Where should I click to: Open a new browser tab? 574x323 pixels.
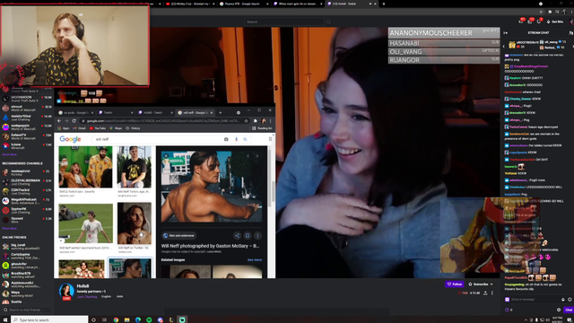[x=384, y=4]
